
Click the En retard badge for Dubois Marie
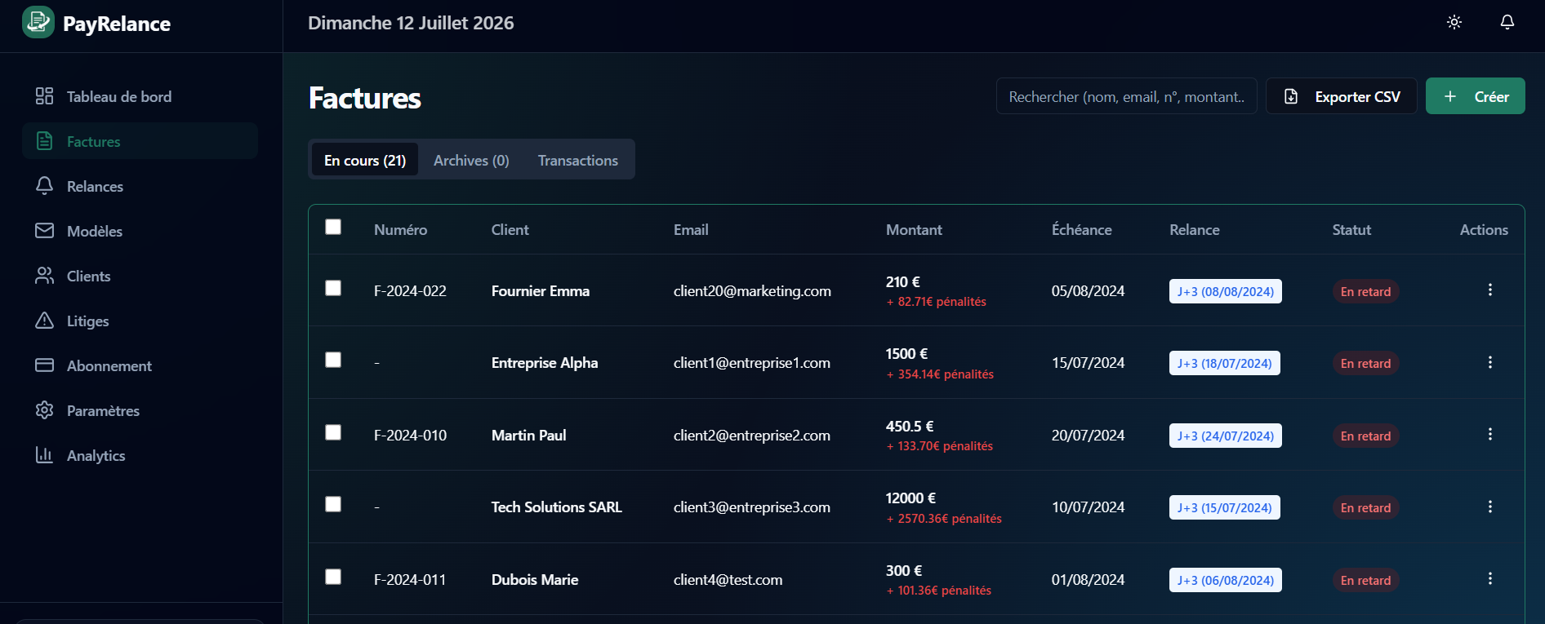tap(1366, 580)
